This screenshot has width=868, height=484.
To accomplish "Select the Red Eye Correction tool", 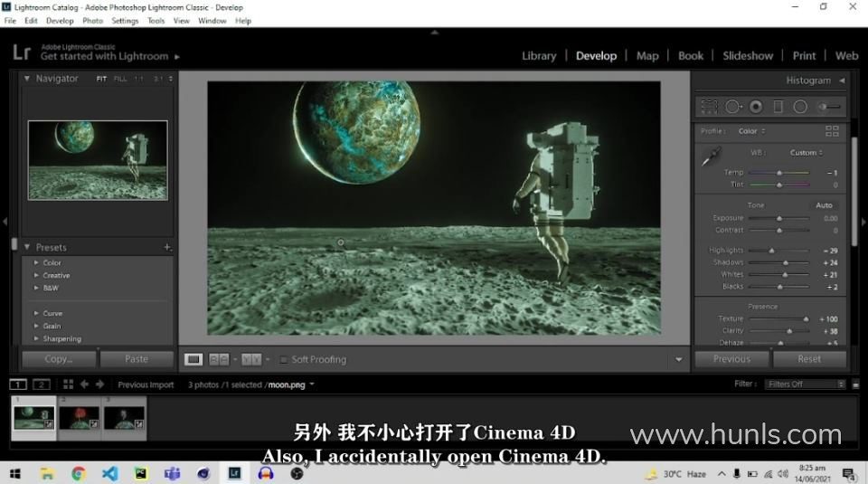I will coord(756,107).
